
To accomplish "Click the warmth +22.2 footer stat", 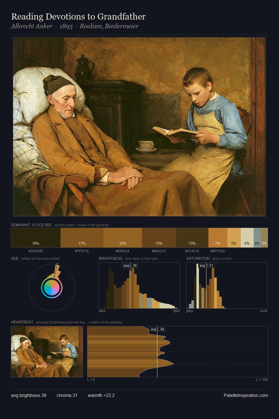I will point(101,396).
